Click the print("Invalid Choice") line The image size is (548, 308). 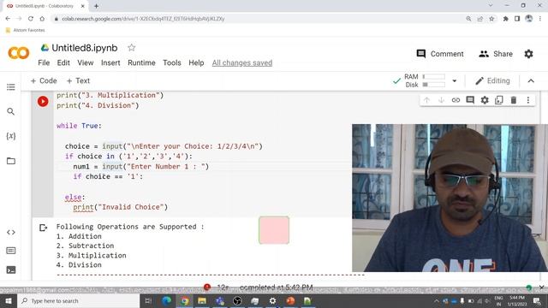(x=120, y=207)
